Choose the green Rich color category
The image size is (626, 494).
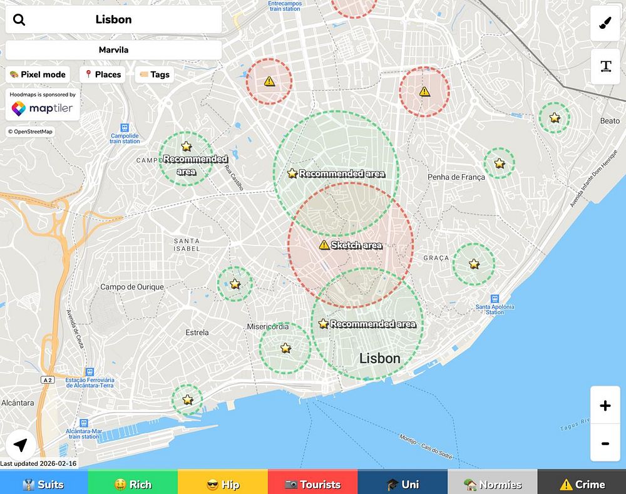pyautogui.click(x=133, y=485)
